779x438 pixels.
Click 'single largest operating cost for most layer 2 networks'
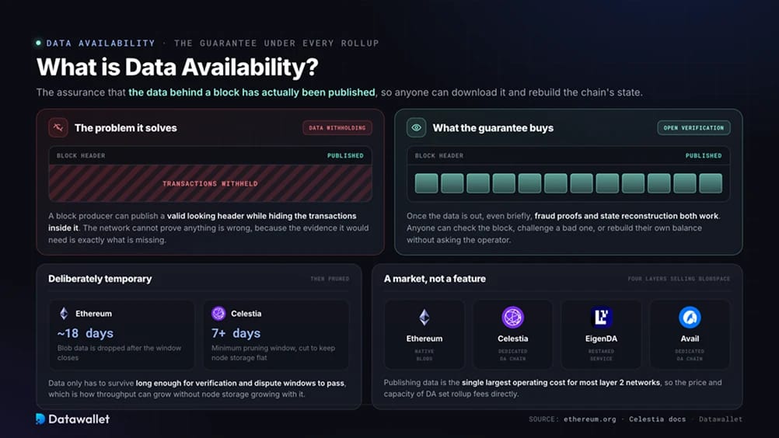(x=561, y=382)
